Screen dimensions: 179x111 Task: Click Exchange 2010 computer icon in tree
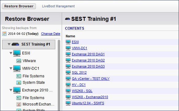click(17, 90)
